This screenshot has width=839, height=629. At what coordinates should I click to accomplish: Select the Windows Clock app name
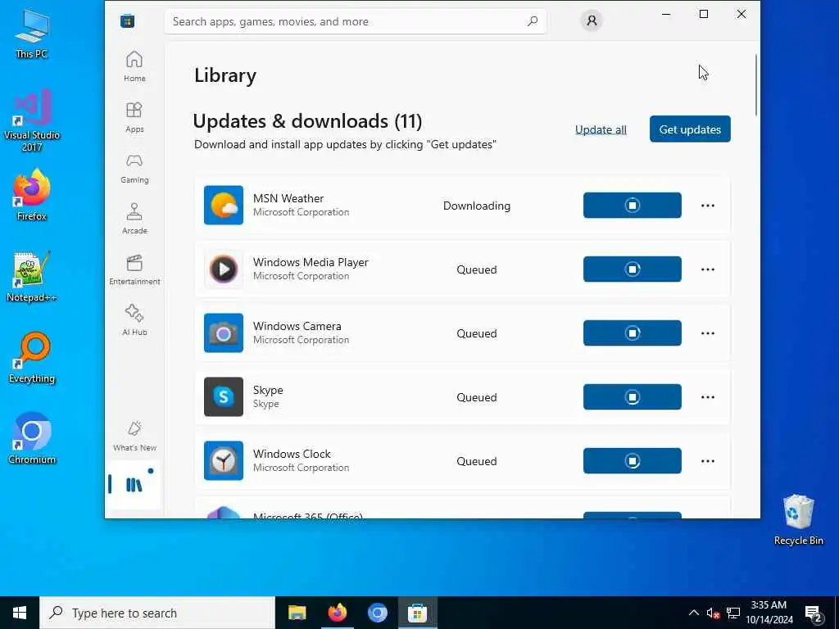tap(292, 454)
